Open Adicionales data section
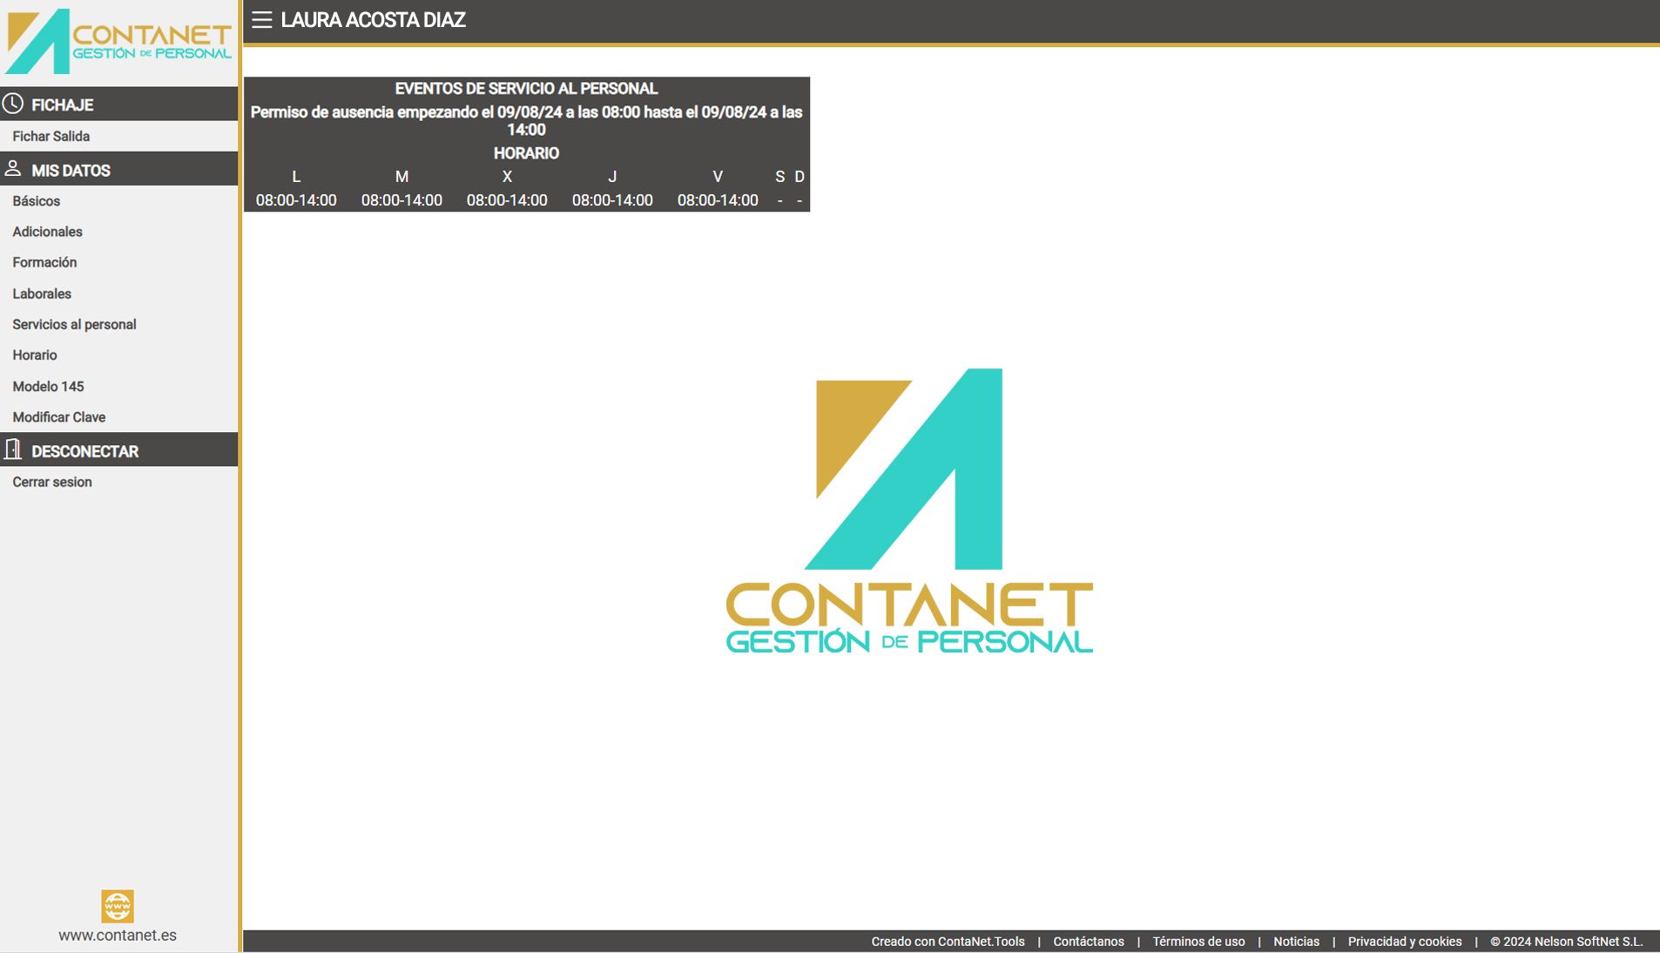 pos(48,232)
